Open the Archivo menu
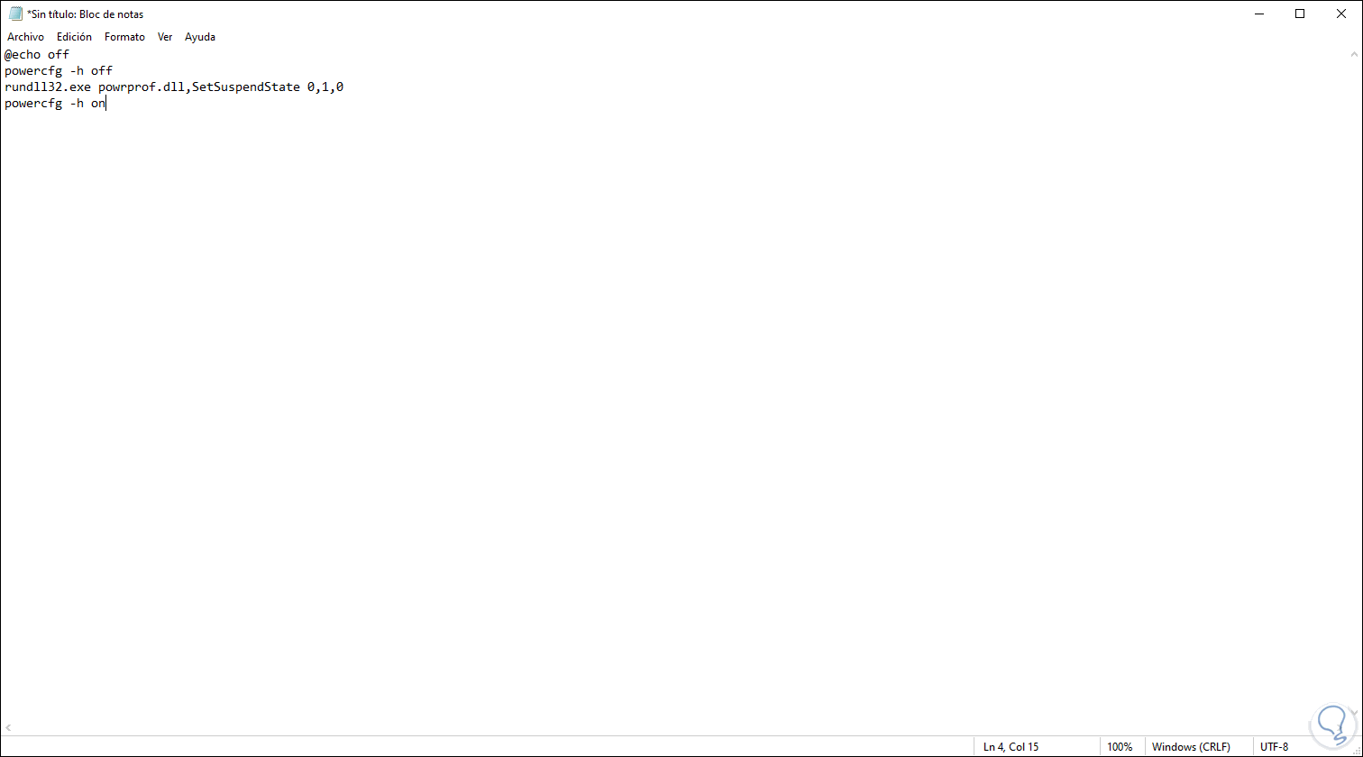1363x757 pixels. click(25, 37)
